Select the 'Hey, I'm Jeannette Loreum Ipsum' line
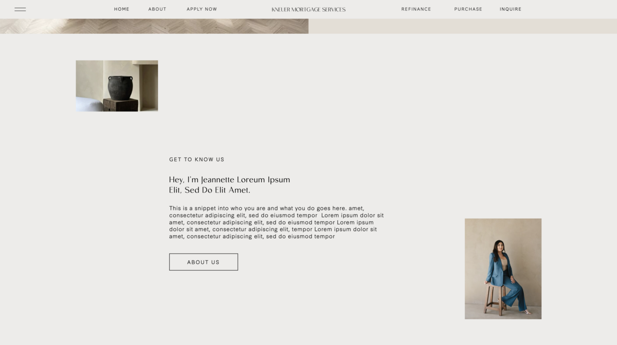Screen dimensions: 617x345 (230, 180)
